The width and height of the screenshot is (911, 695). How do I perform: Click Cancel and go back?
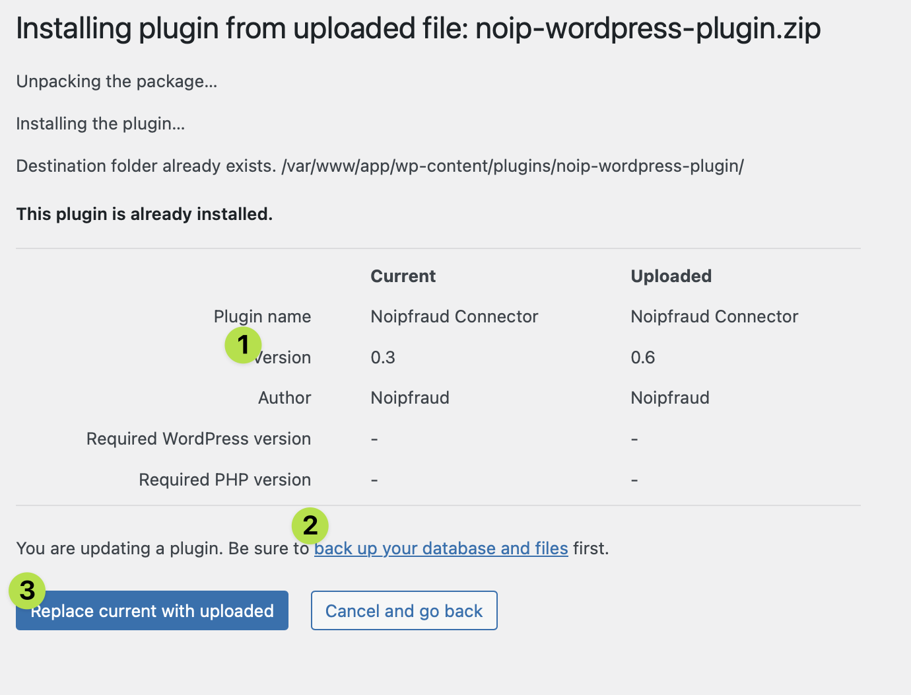tap(404, 610)
